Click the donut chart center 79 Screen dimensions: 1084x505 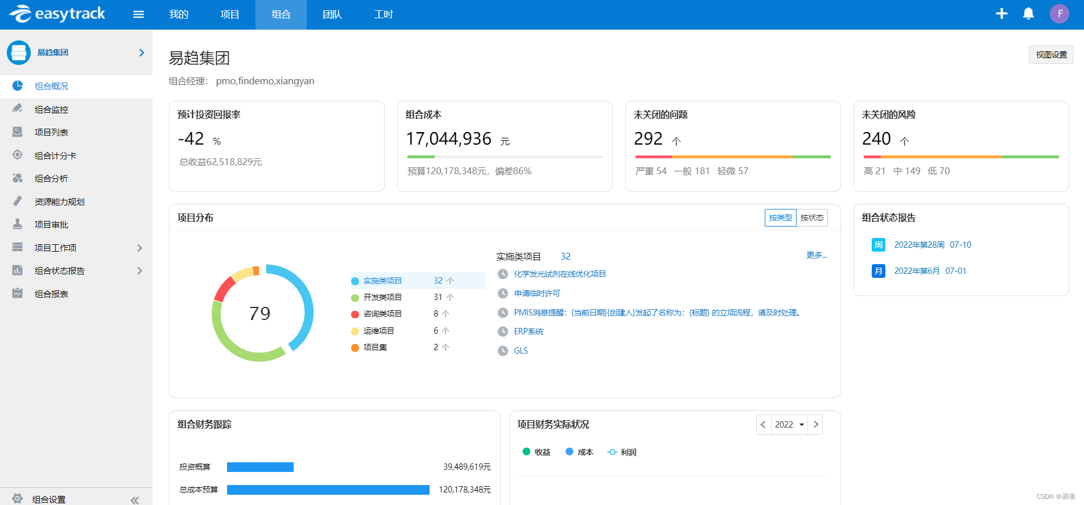(260, 313)
